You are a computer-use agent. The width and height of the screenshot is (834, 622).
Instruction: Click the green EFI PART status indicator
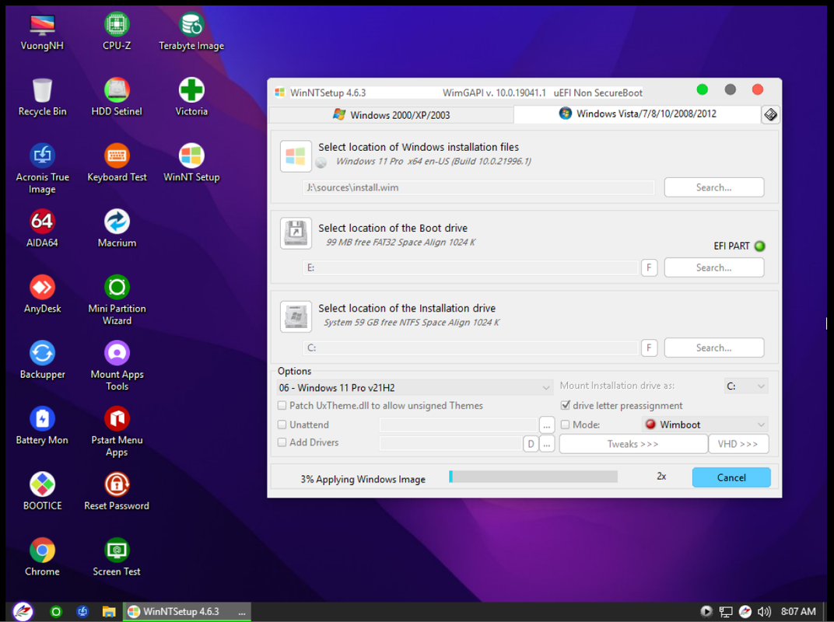[x=760, y=246]
